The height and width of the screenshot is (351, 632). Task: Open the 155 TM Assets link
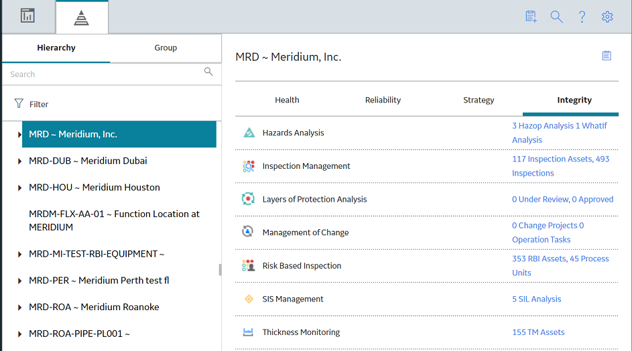coord(538,332)
